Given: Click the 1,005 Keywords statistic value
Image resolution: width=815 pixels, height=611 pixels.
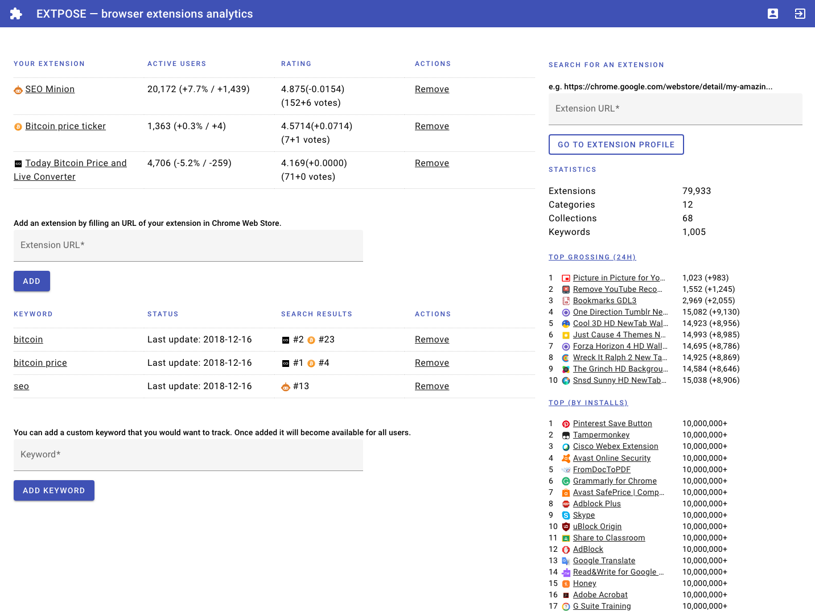Looking at the screenshot, I should (694, 232).
